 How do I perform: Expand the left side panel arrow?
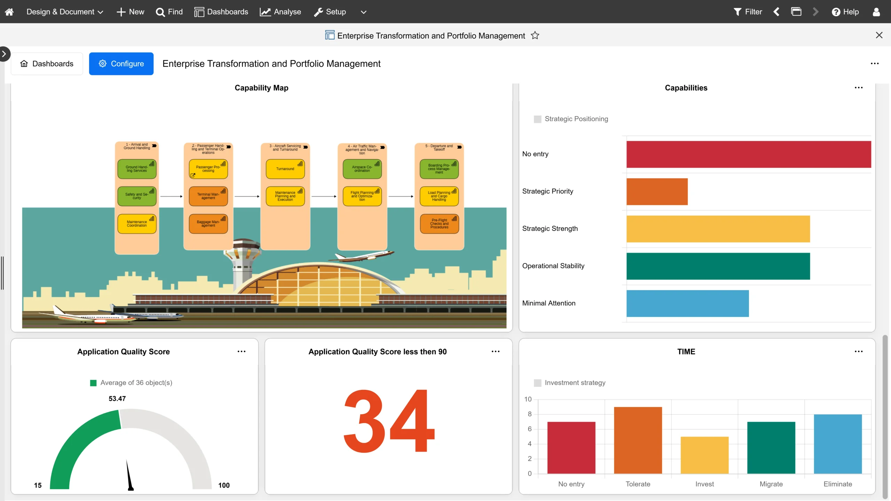(4, 54)
